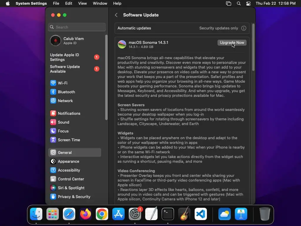
Task: Open Accessibility settings
Action: [74, 170]
